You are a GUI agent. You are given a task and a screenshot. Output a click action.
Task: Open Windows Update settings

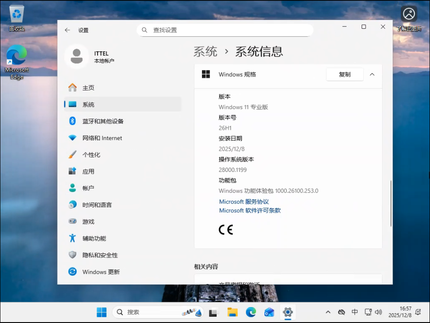101,272
